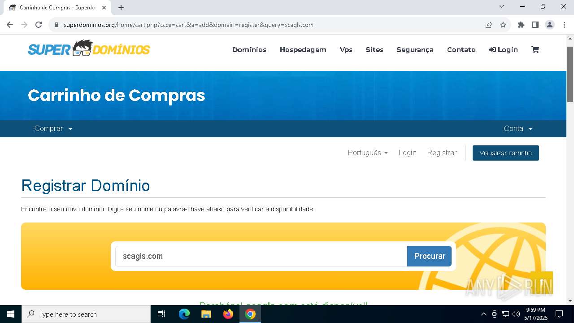Open the volume tray icon
Screen dimensions: 574x323
pos(516,314)
